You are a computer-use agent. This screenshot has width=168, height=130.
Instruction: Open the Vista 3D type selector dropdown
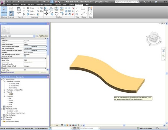tap(34, 36)
